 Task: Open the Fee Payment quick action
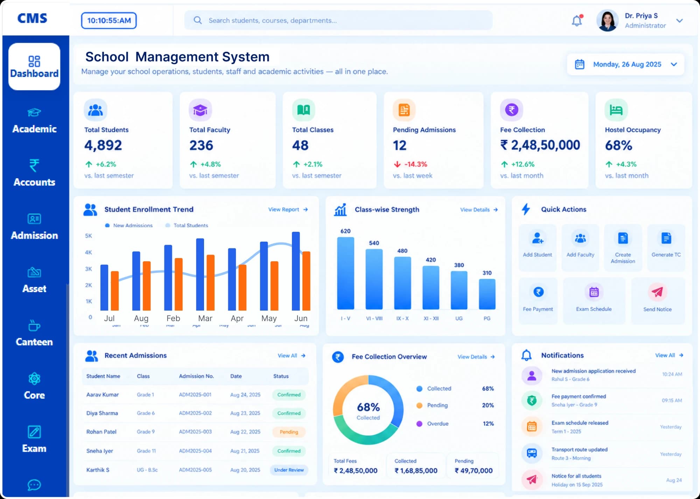[538, 300]
